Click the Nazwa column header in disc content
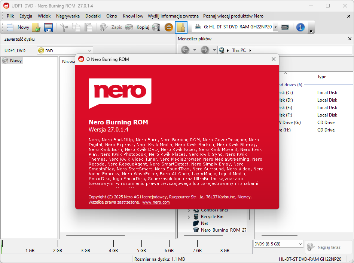This screenshot has width=354, height=263. tap(68, 62)
